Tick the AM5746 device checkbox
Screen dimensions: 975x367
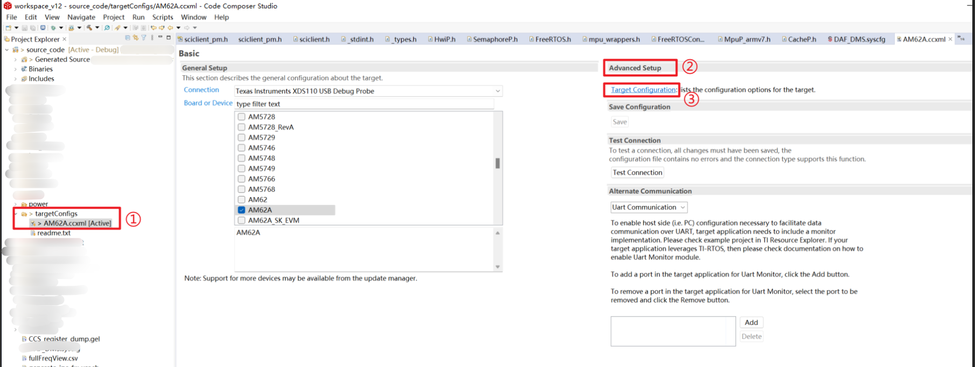tap(241, 147)
